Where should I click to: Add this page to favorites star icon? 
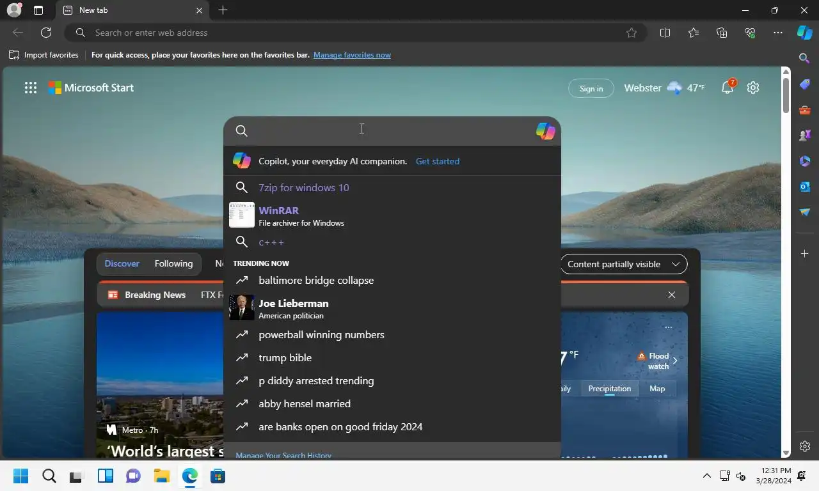coord(632,33)
